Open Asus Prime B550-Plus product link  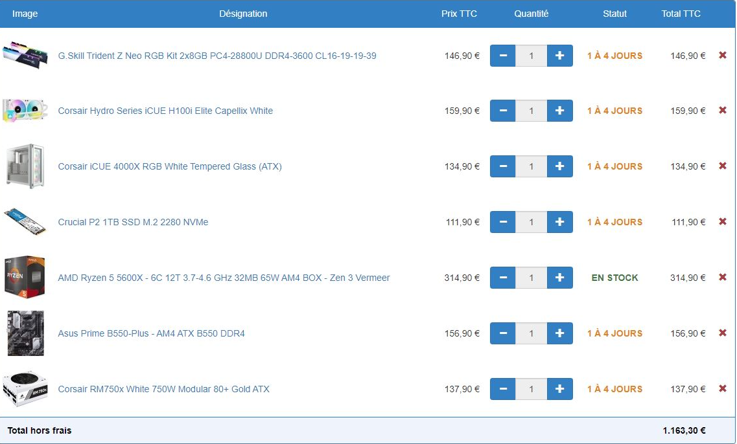151,333
